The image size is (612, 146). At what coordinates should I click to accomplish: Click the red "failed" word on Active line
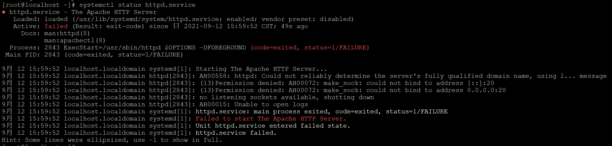tap(56, 26)
